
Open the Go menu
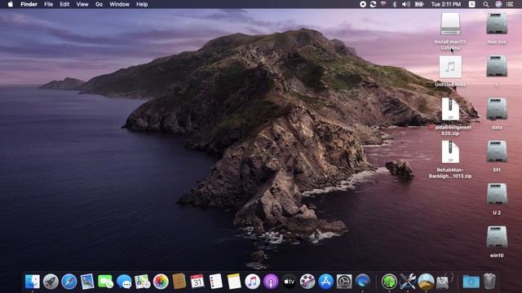pyautogui.click(x=99, y=4)
